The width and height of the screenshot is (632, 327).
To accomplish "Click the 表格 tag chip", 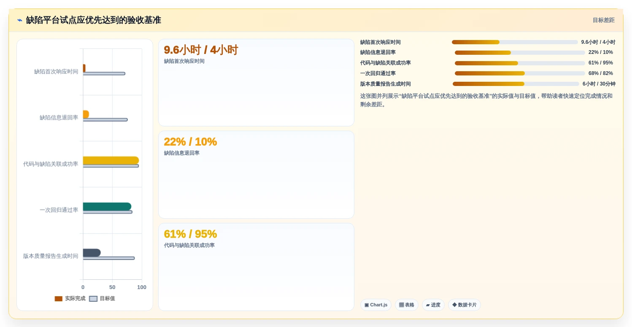I will click(x=407, y=305).
